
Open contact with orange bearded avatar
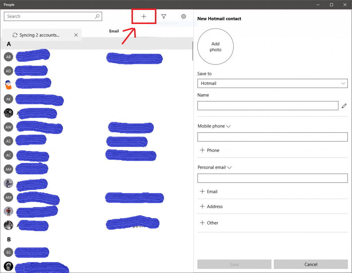(x=9, y=85)
